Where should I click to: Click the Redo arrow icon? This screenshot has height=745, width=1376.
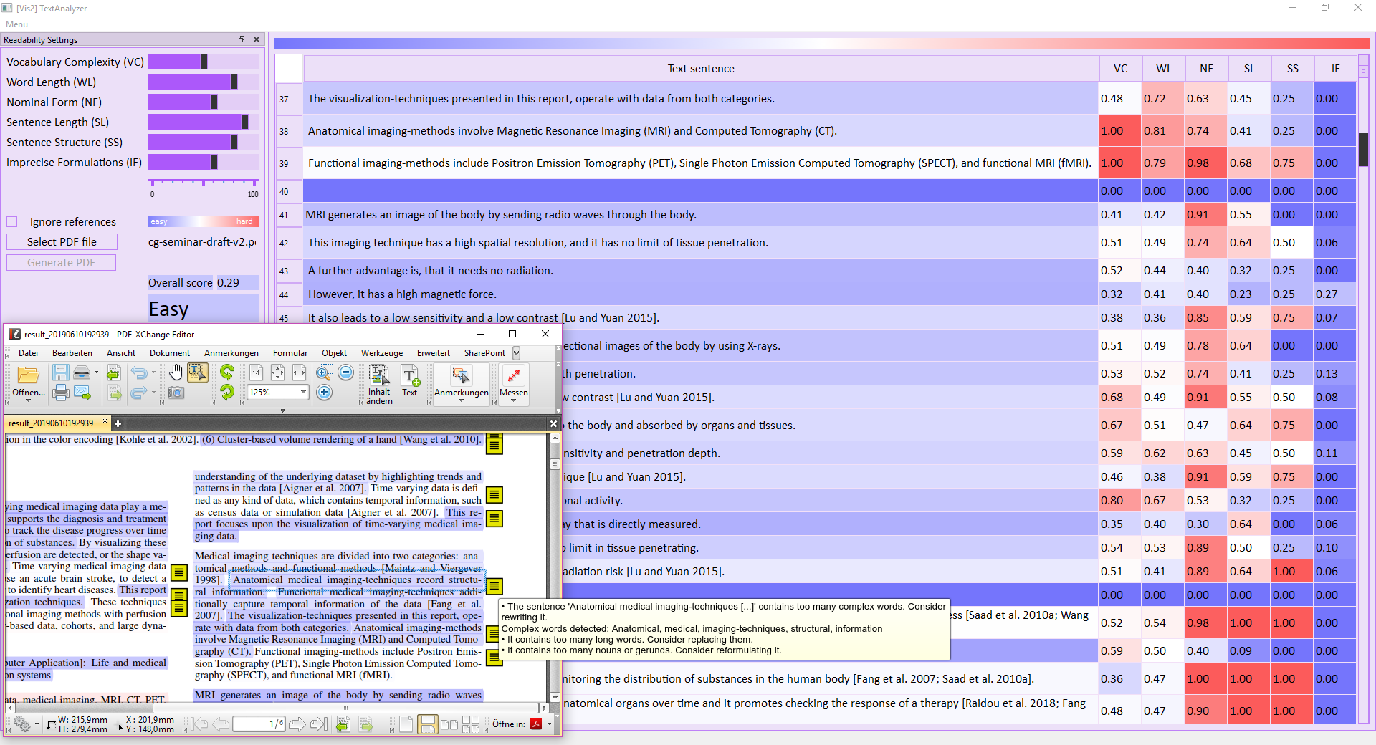pos(138,393)
